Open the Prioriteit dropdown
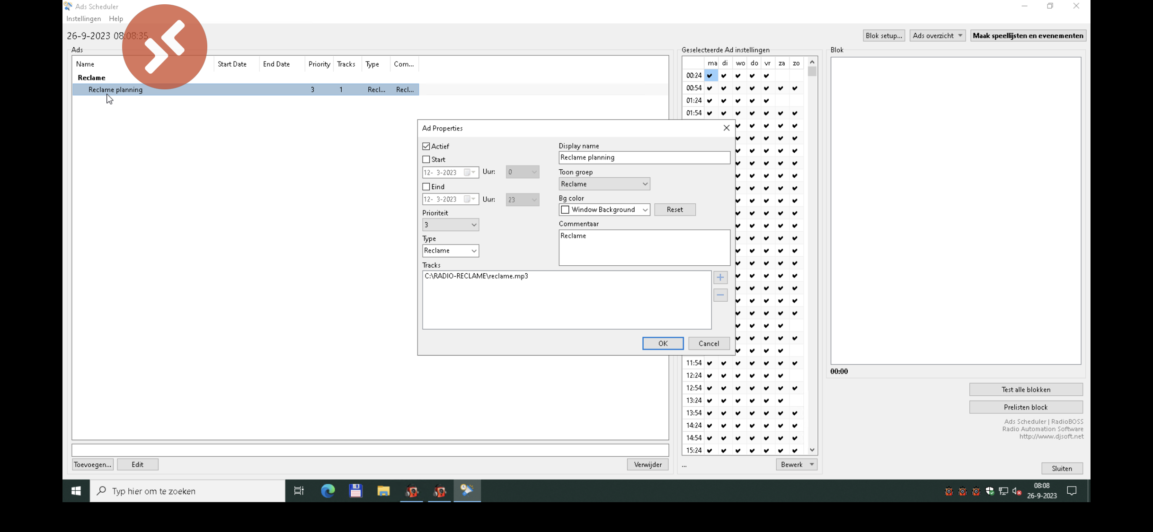The image size is (1153, 532). [450, 225]
